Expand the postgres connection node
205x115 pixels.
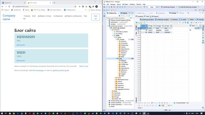(108, 24)
